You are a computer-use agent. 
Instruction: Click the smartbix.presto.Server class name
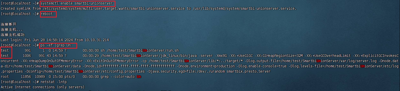pyautogui.click(x=249, y=72)
